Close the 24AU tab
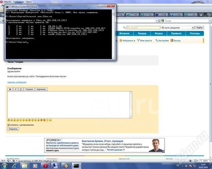 [x=196, y=15]
